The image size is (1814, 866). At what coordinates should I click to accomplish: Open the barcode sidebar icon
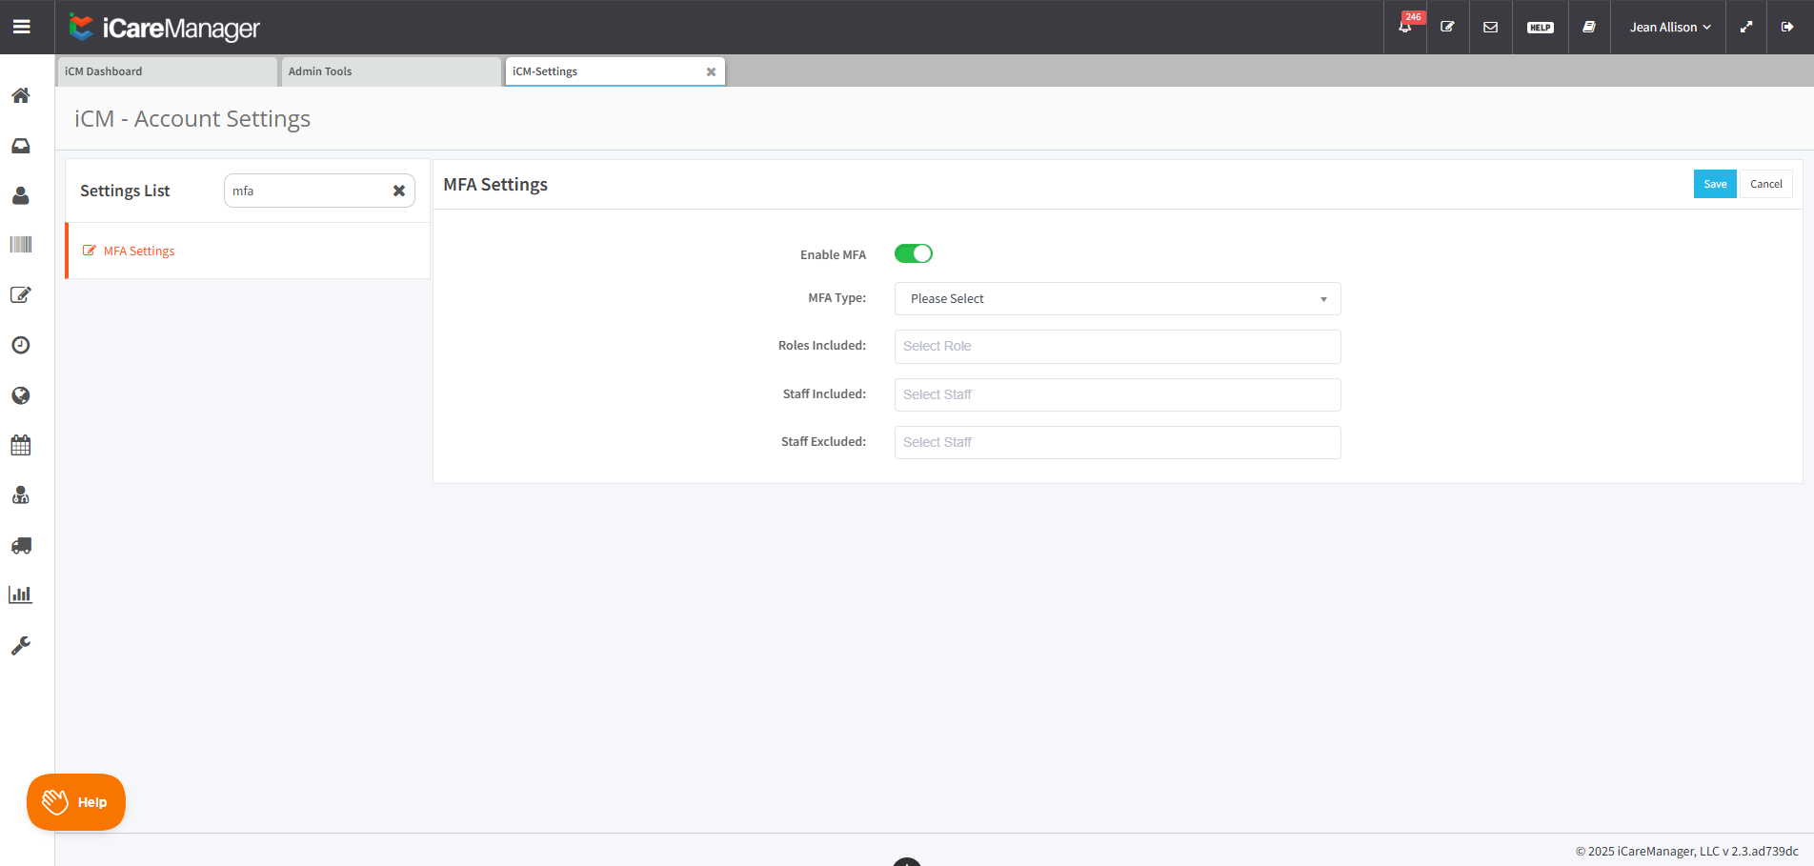tap(21, 245)
